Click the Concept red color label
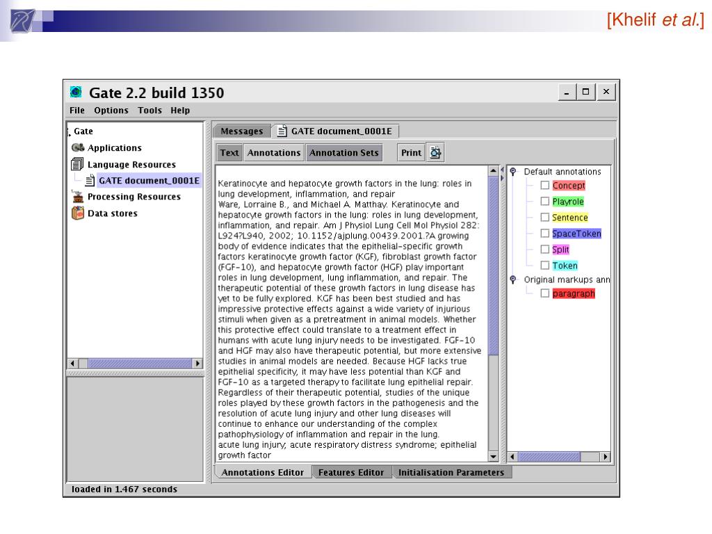712x534 pixels. pos(569,185)
